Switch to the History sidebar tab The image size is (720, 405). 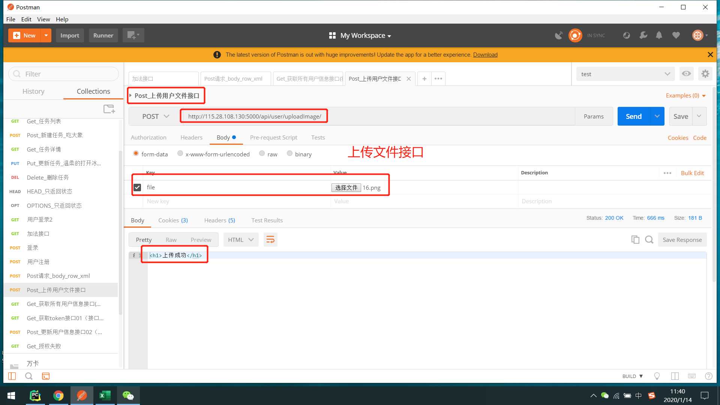tap(33, 91)
